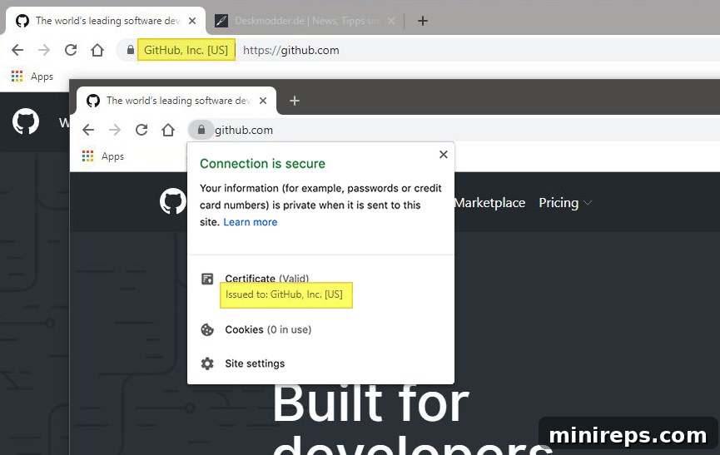Reload the page in the rear browser window

tap(71, 50)
